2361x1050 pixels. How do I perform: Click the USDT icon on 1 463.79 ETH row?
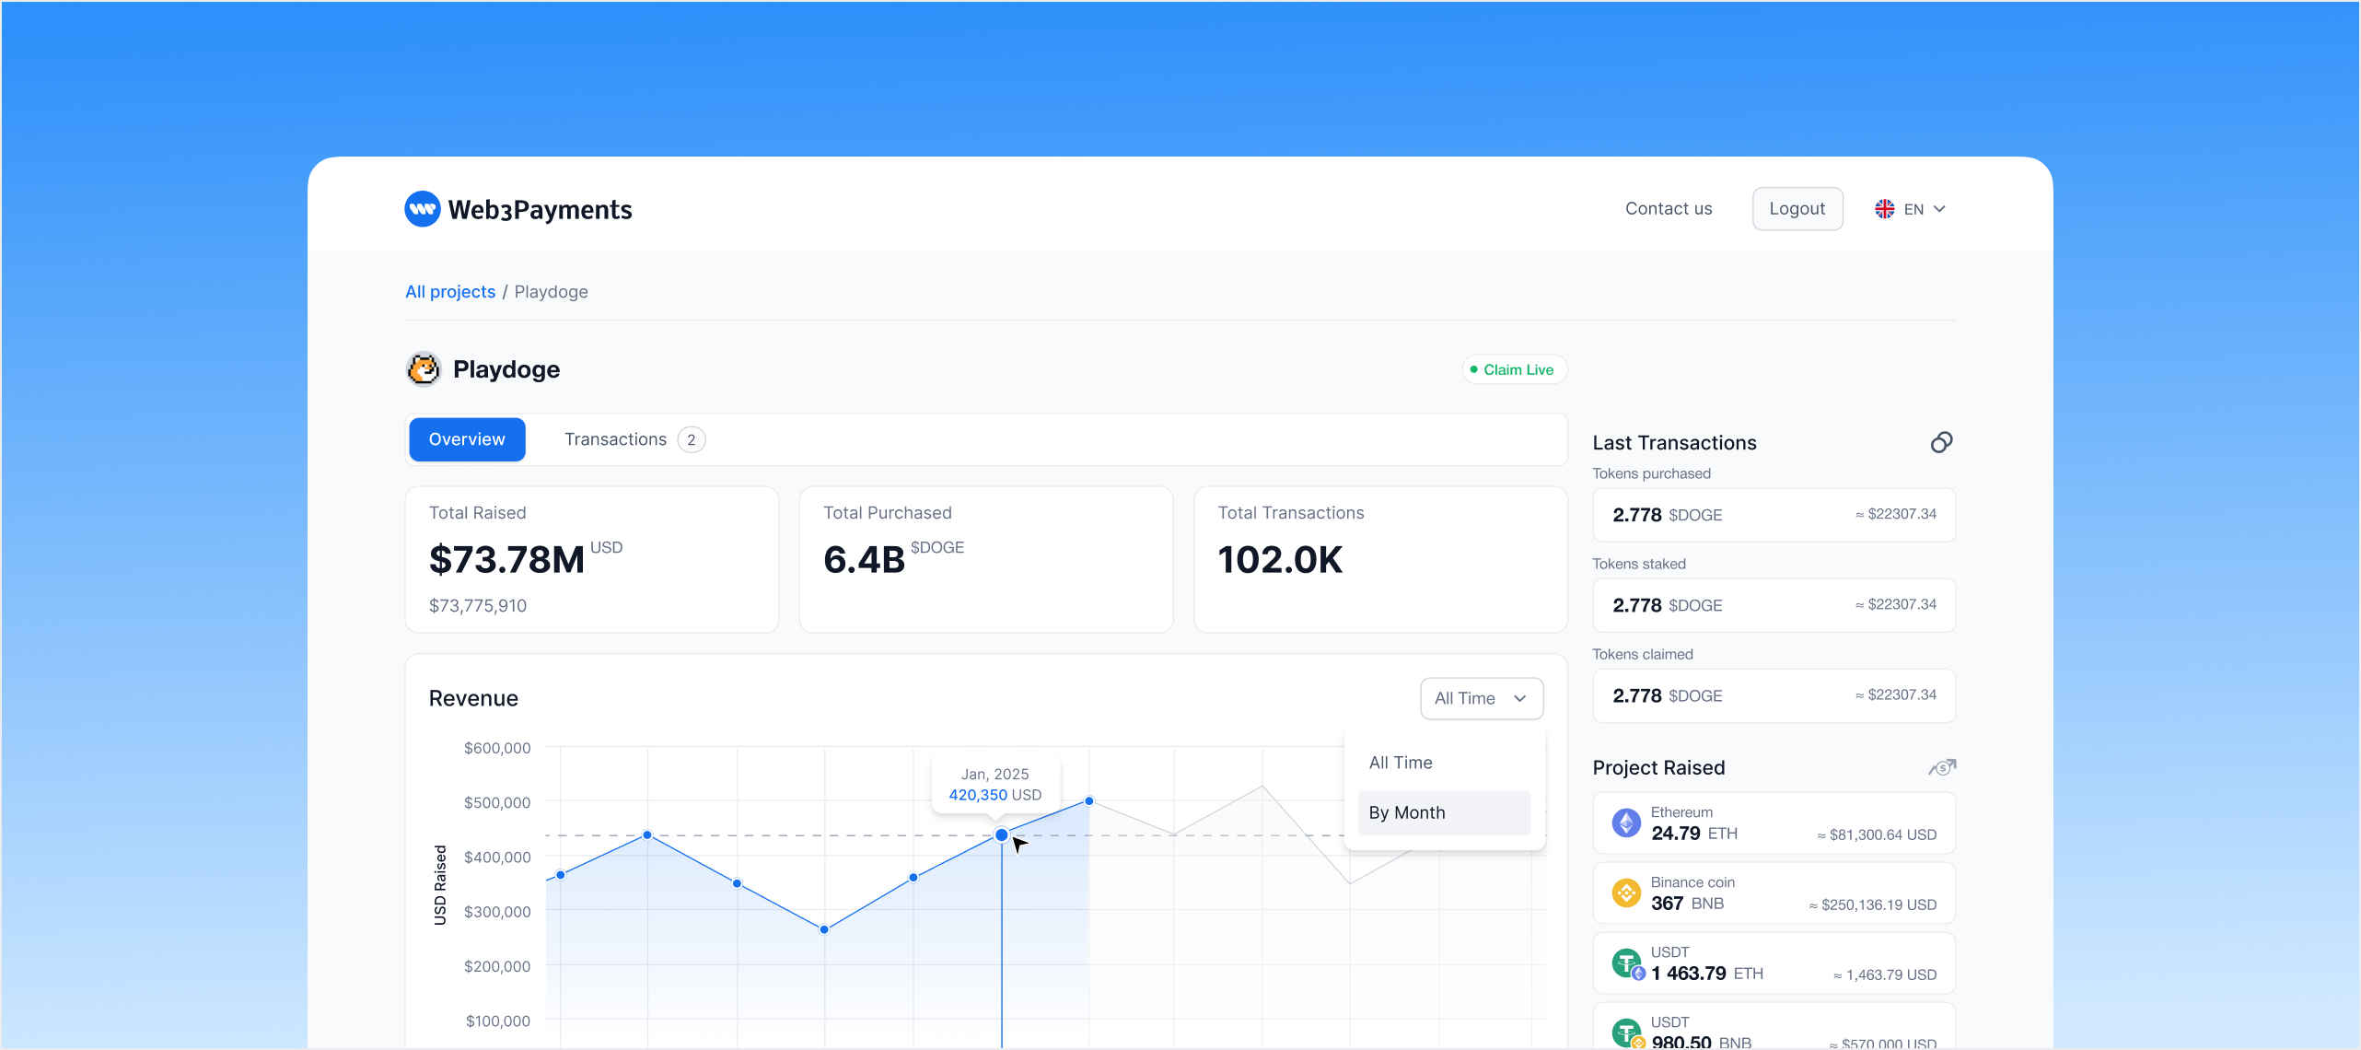[1628, 964]
